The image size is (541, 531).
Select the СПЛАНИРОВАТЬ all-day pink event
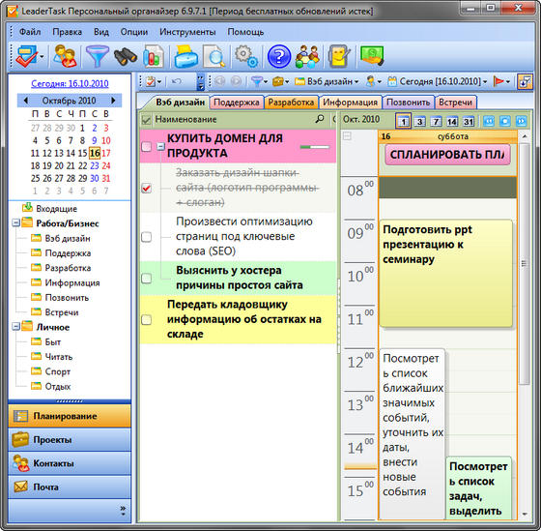click(447, 155)
